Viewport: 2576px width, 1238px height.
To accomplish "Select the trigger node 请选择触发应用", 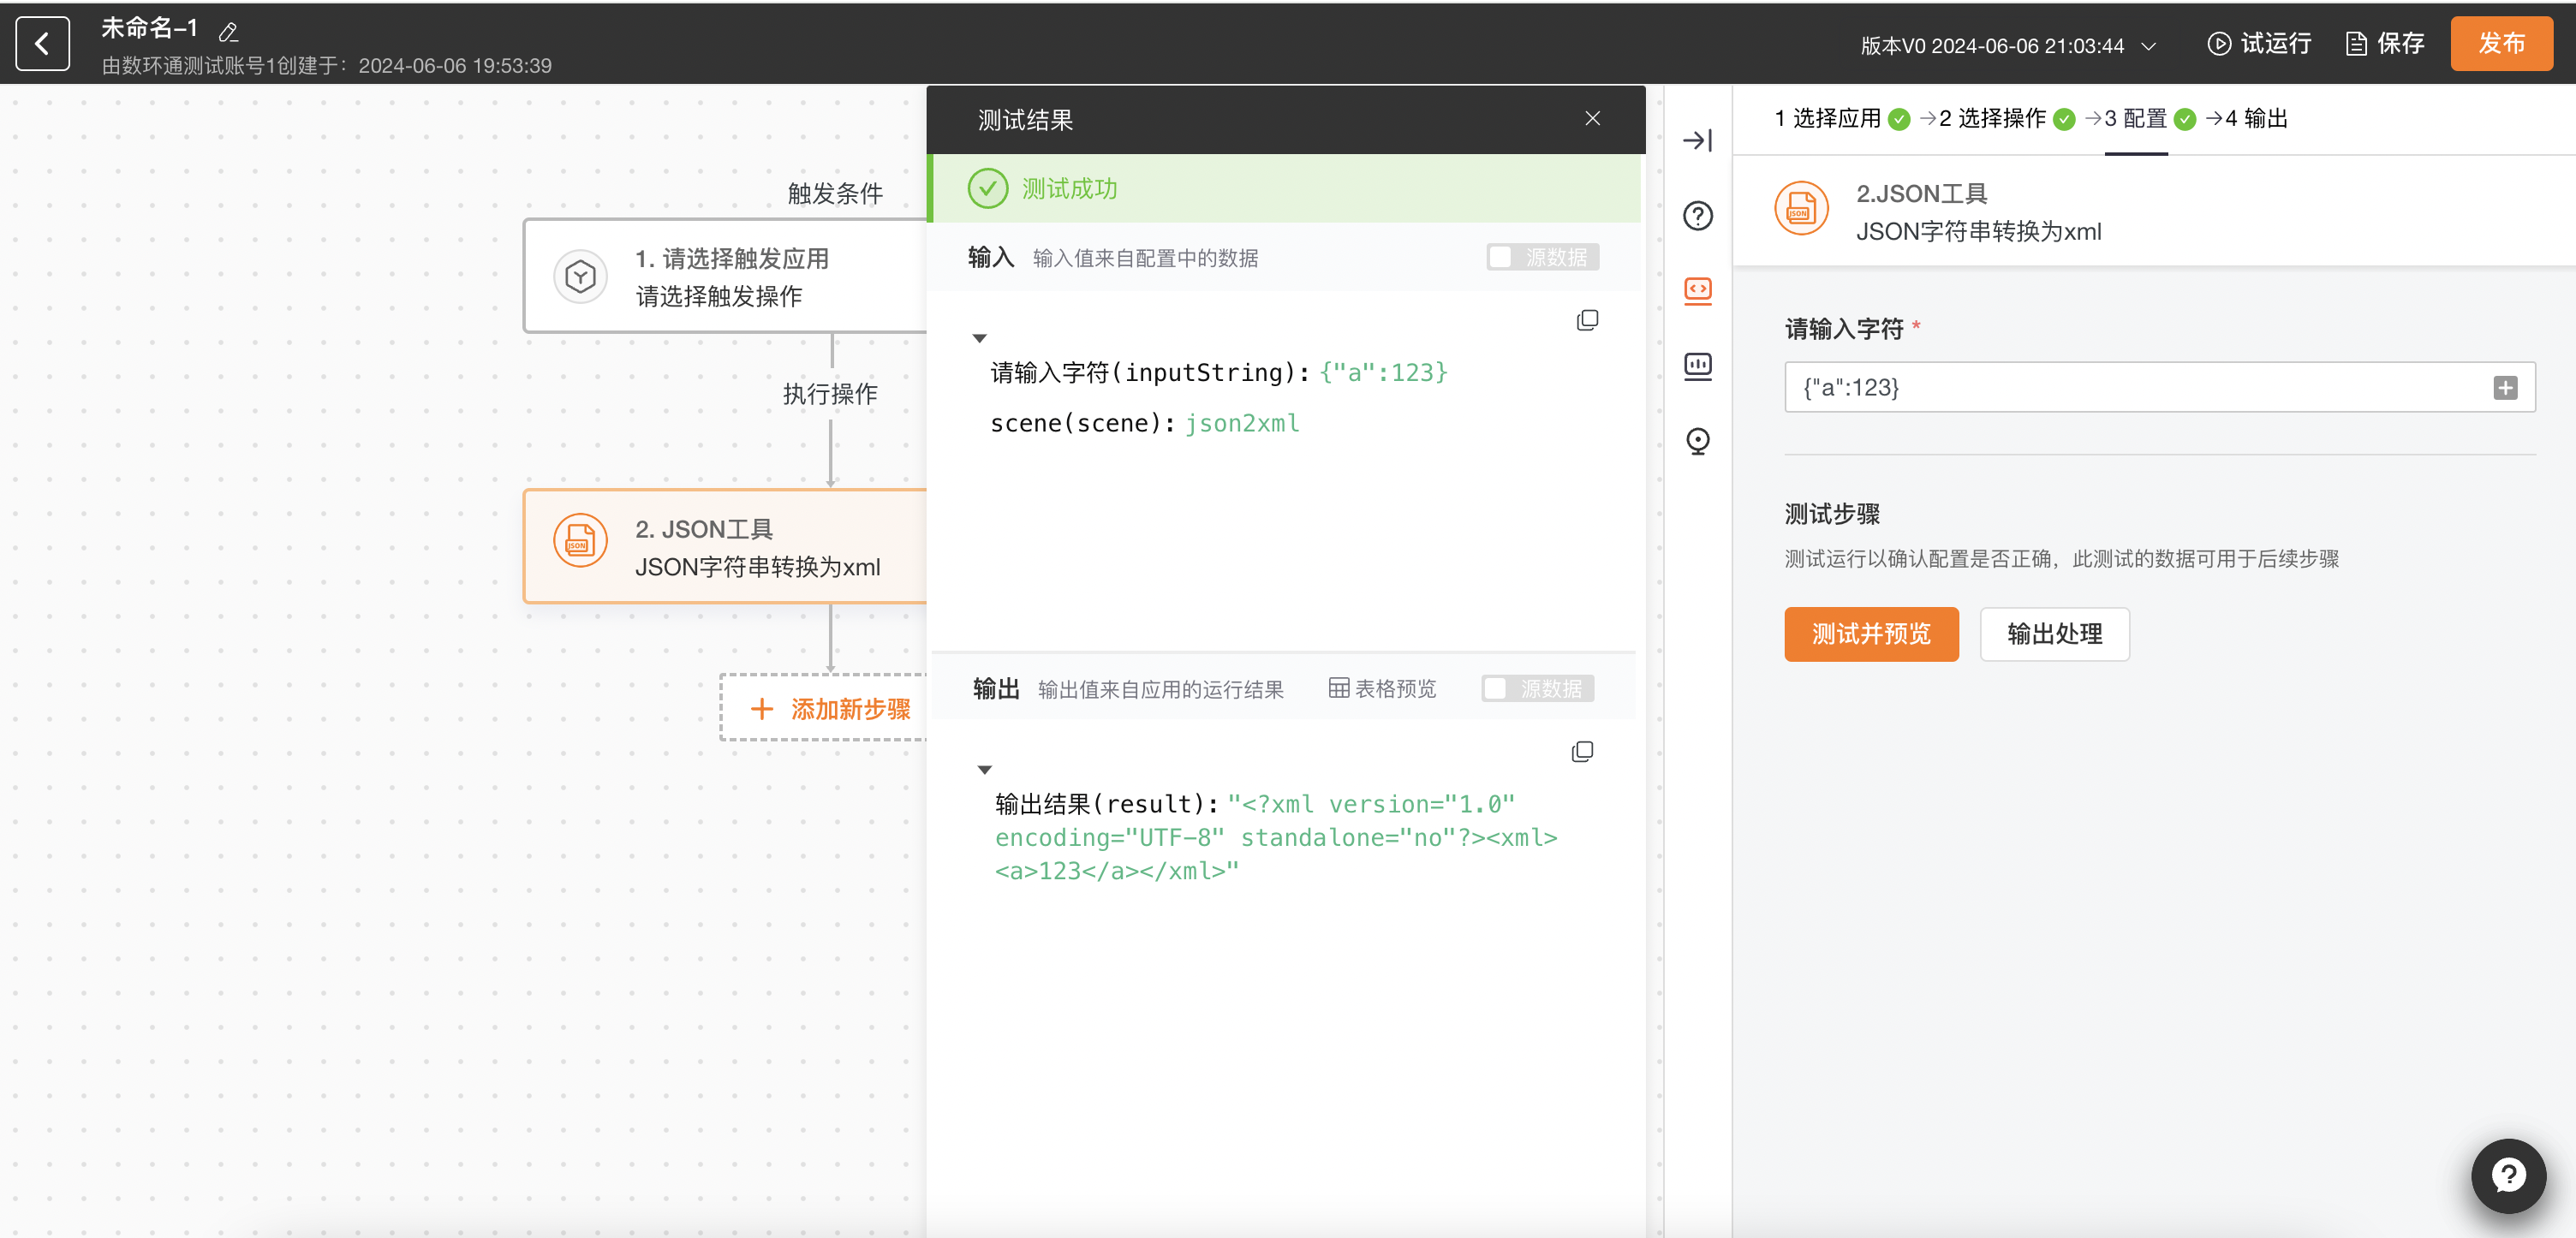I will tap(725, 276).
